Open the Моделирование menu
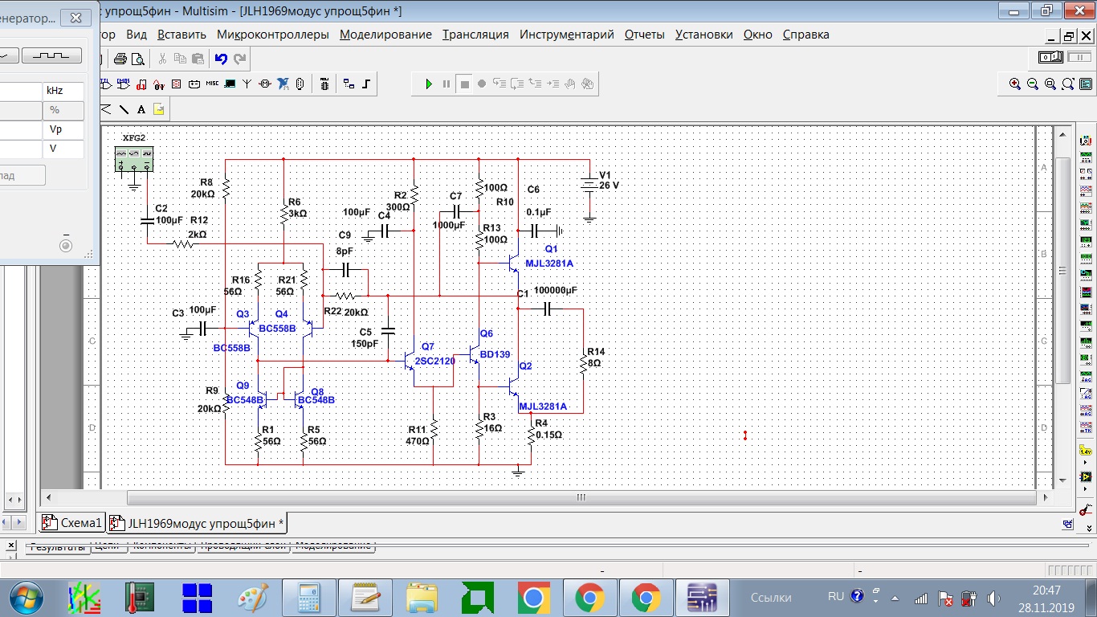Image resolution: width=1097 pixels, height=617 pixels. (385, 35)
